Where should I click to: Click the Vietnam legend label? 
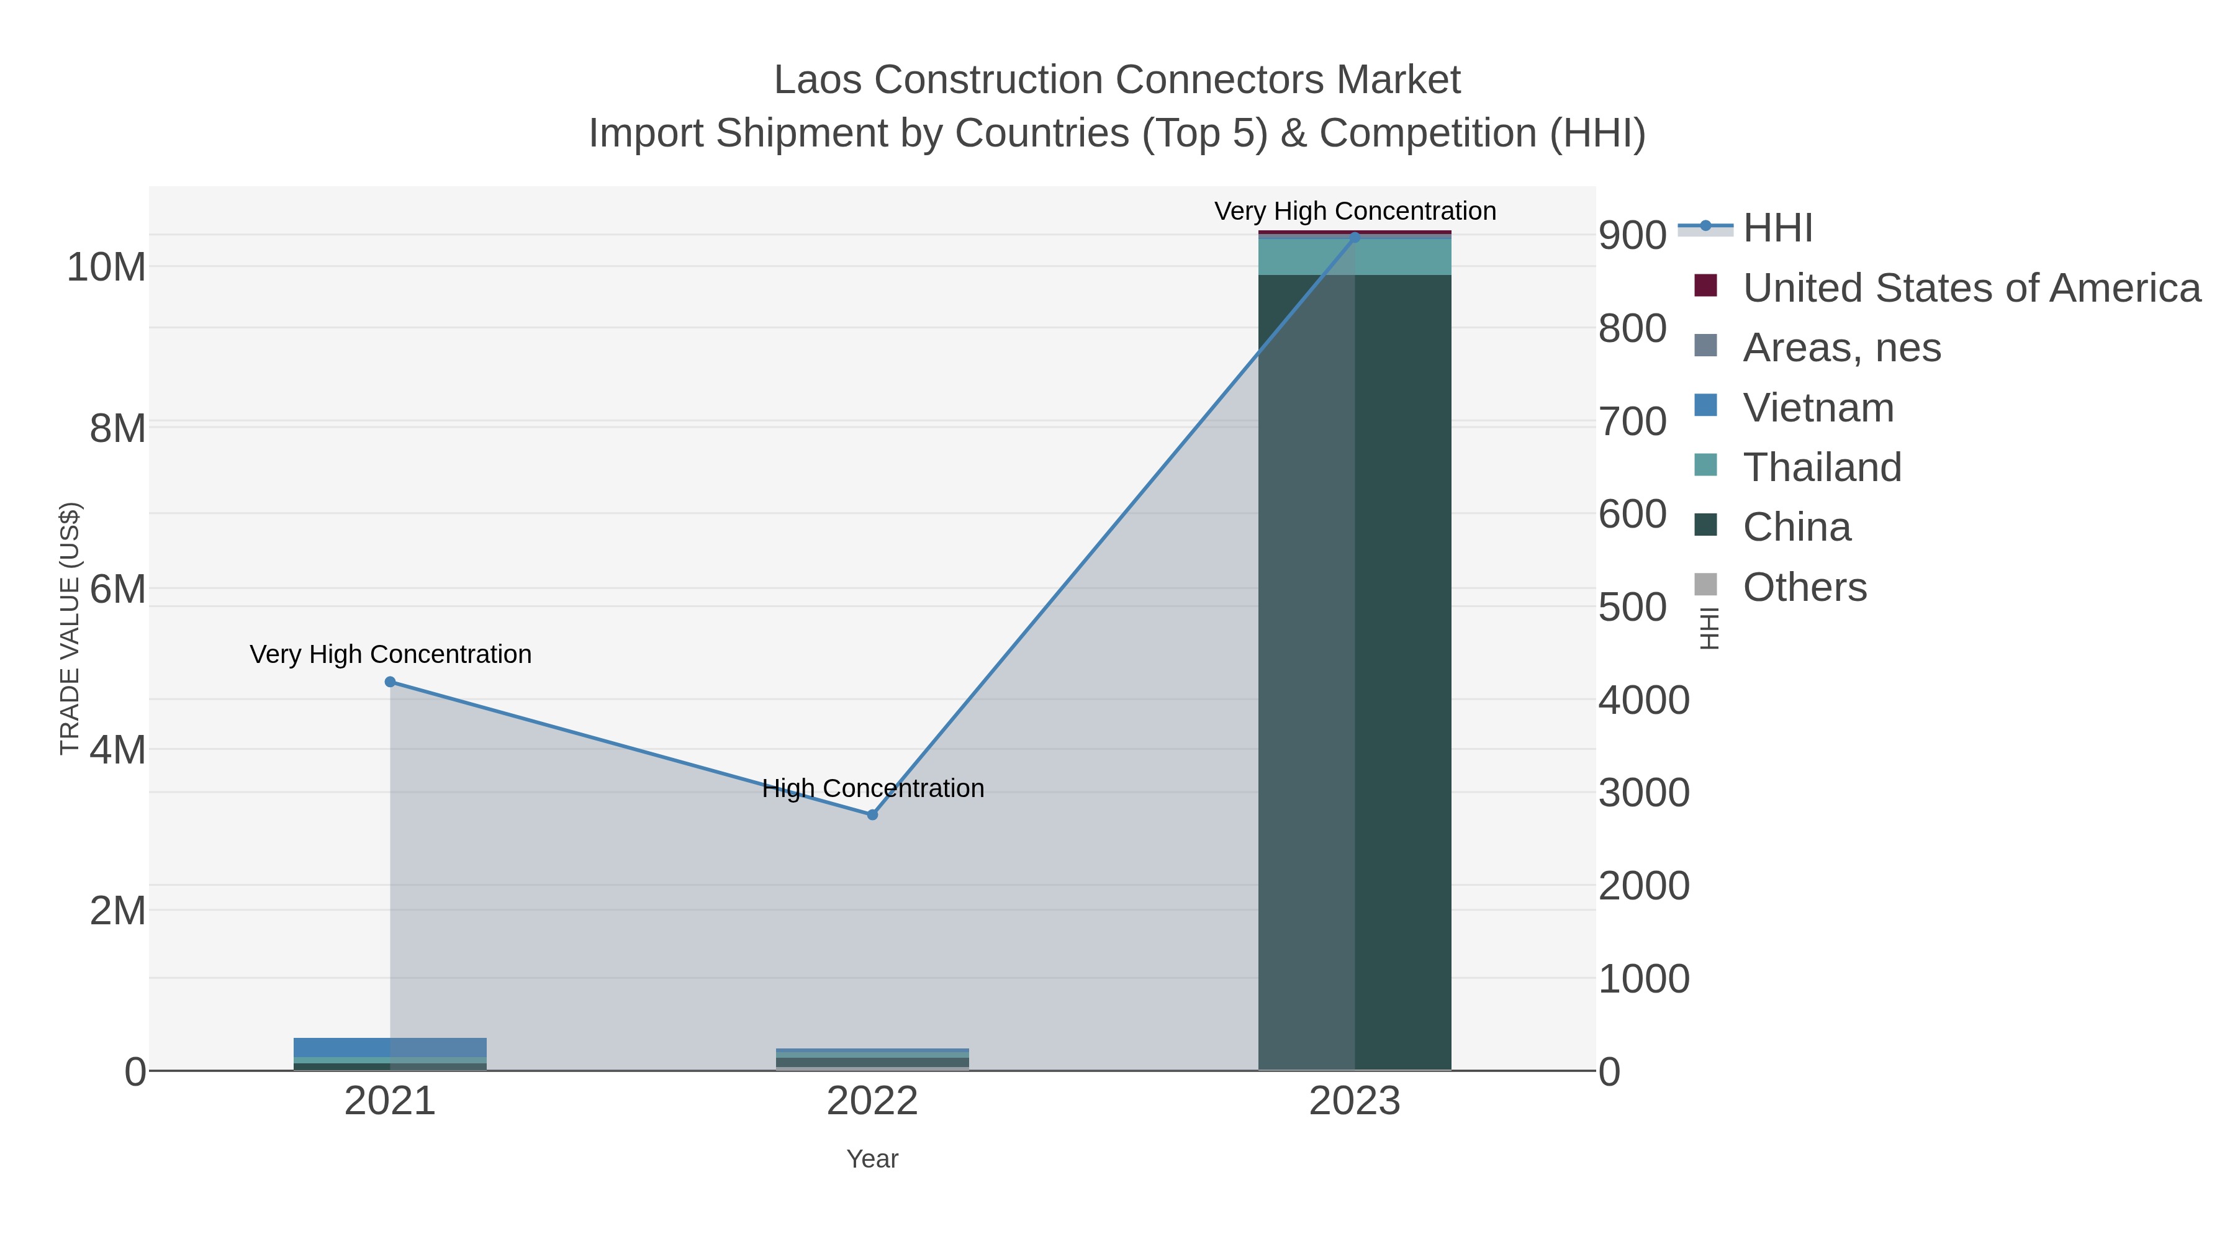coord(1818,408)
